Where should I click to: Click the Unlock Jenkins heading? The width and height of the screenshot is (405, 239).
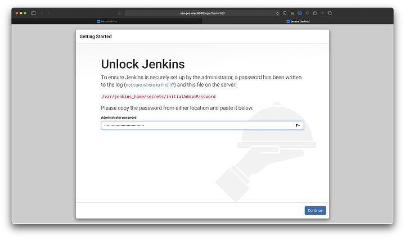(143, 64)
